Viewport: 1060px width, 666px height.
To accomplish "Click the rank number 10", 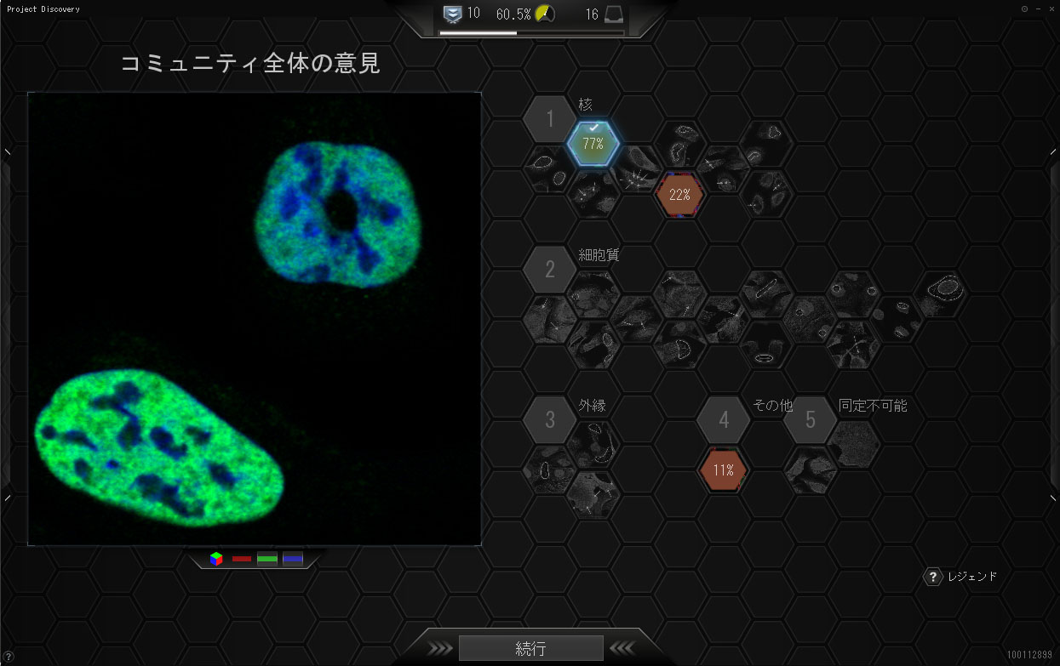I will (473, 14).
